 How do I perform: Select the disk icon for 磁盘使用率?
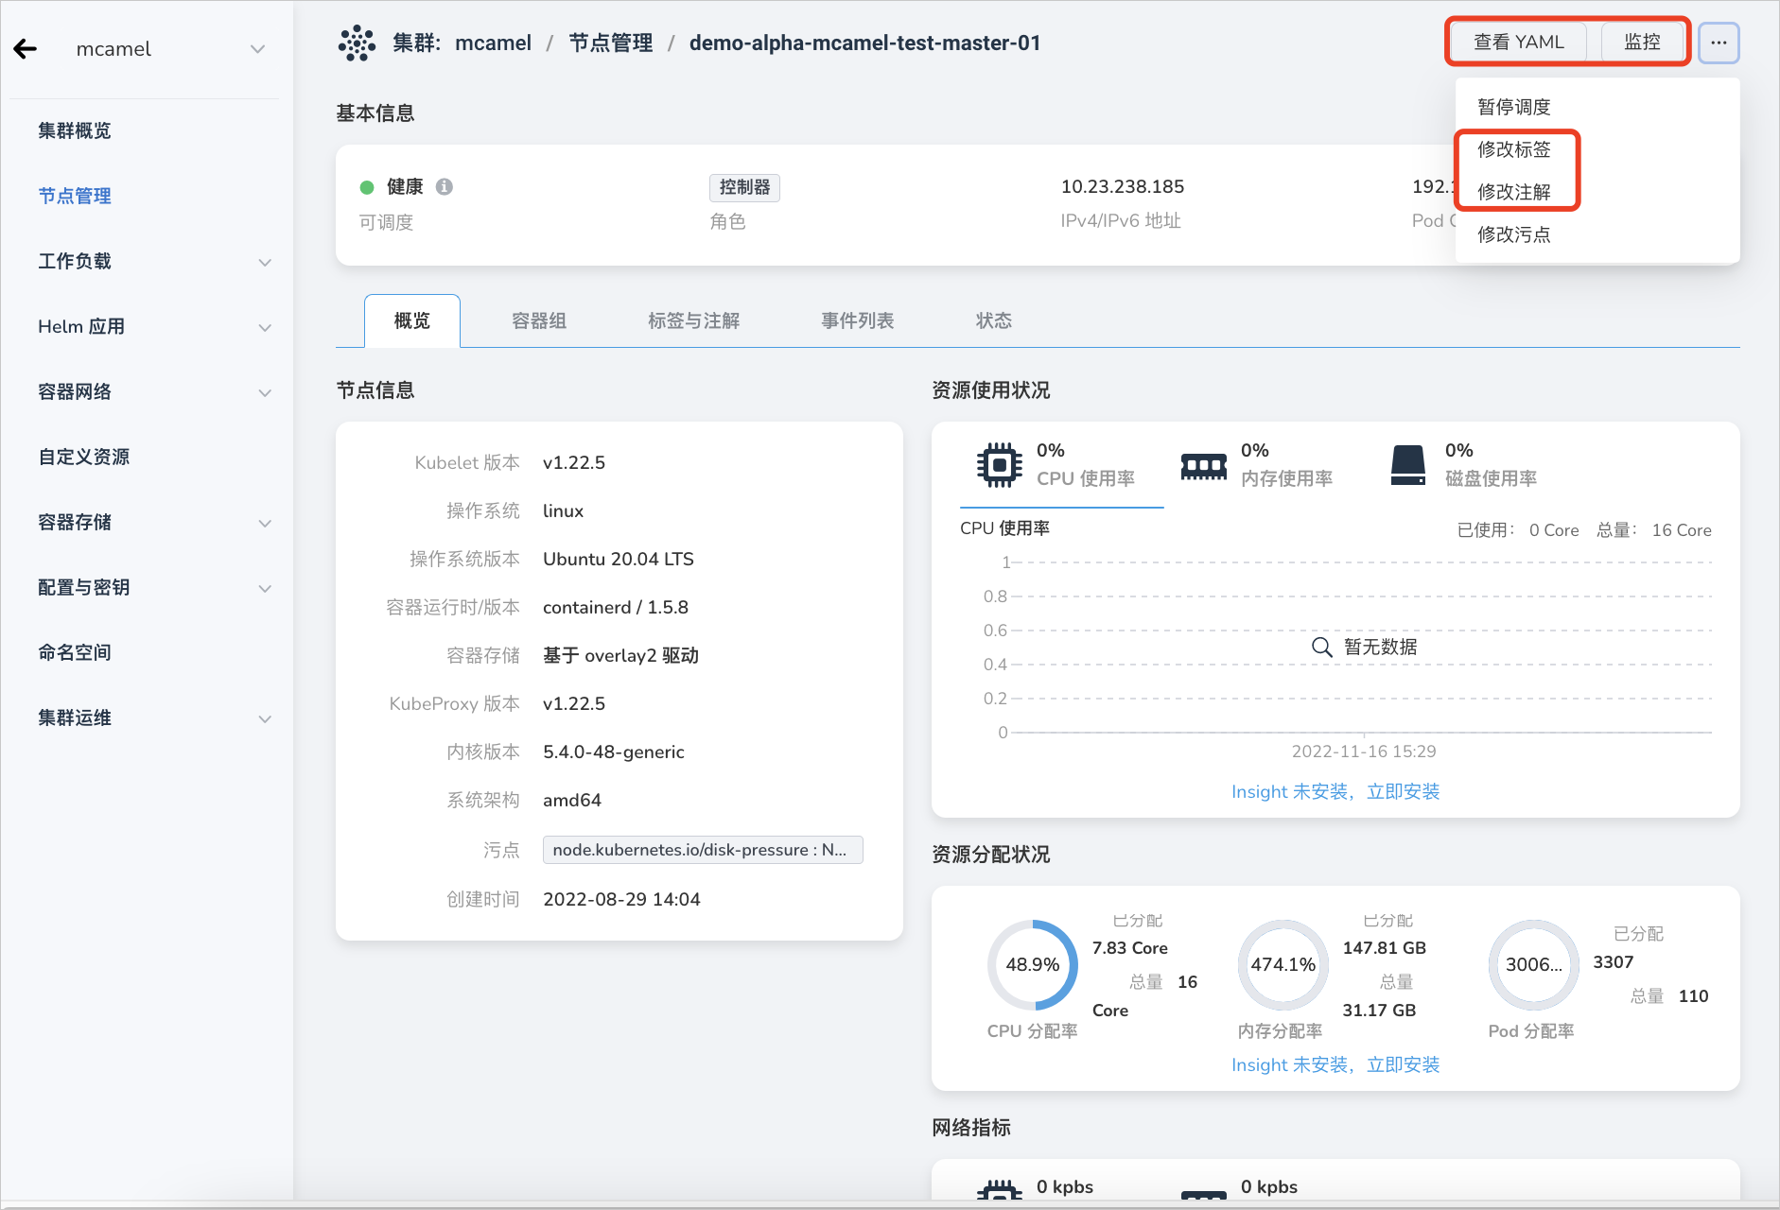(x=1408, y=465)
